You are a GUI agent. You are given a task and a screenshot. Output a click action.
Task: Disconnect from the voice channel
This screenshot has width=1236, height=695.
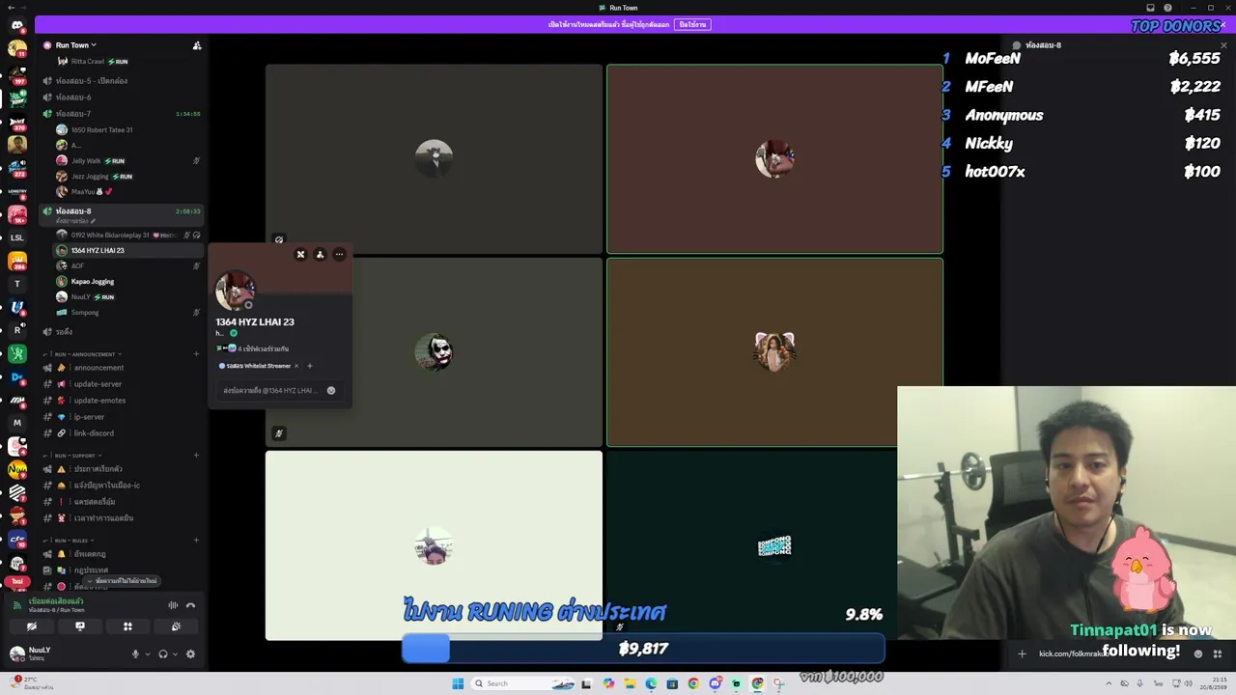pos(190,605)
